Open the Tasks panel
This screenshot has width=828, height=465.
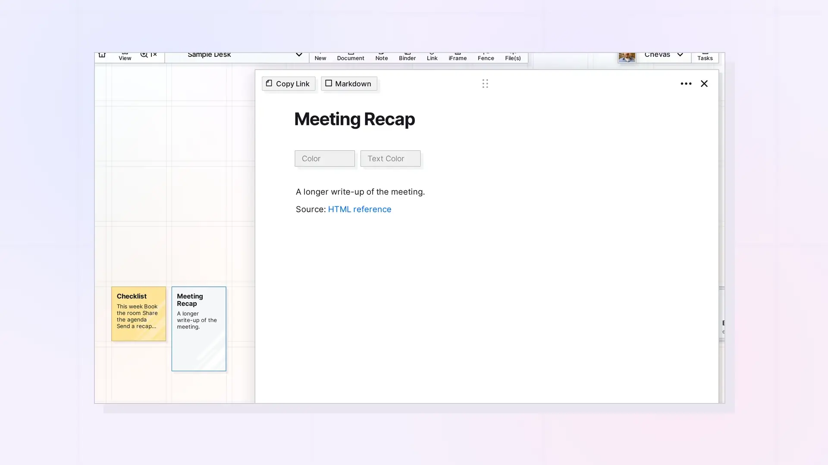click(x=705, y=57)
